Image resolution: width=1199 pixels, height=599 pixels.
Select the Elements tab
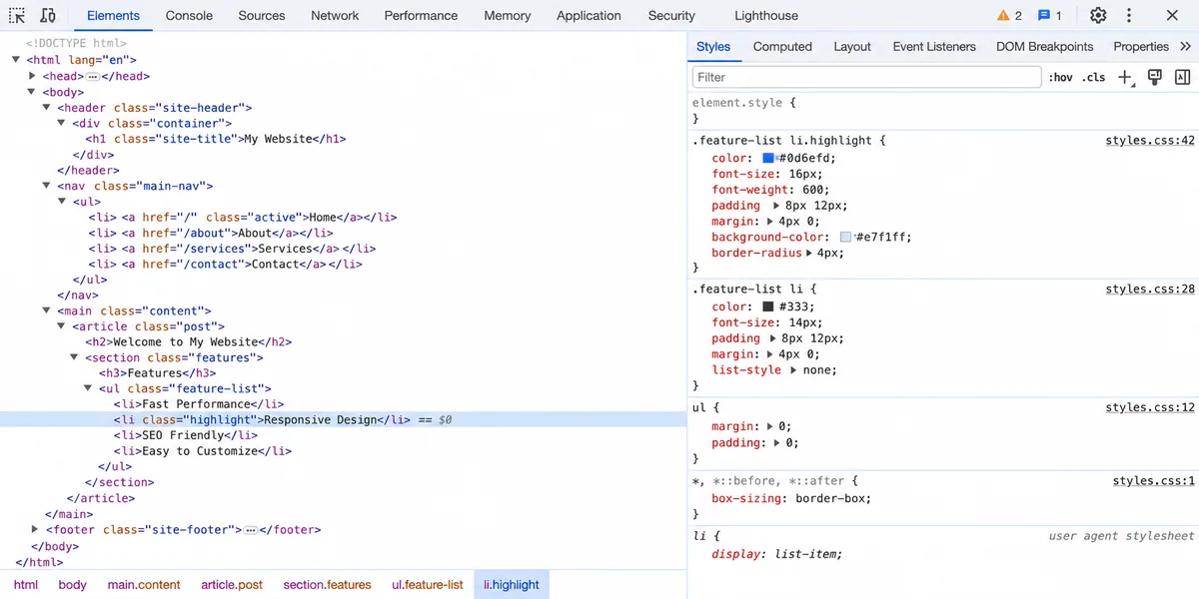pyautogui.click(x=113, y=15)
